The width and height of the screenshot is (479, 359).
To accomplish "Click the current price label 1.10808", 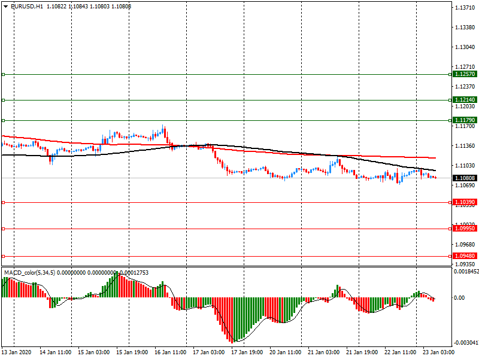I will (x=465, y=178).
